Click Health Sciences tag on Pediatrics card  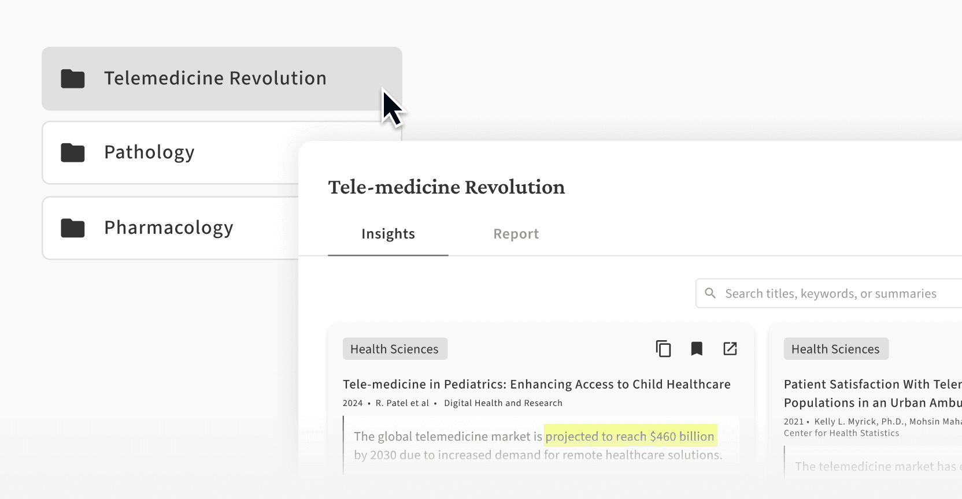[395, 349]
